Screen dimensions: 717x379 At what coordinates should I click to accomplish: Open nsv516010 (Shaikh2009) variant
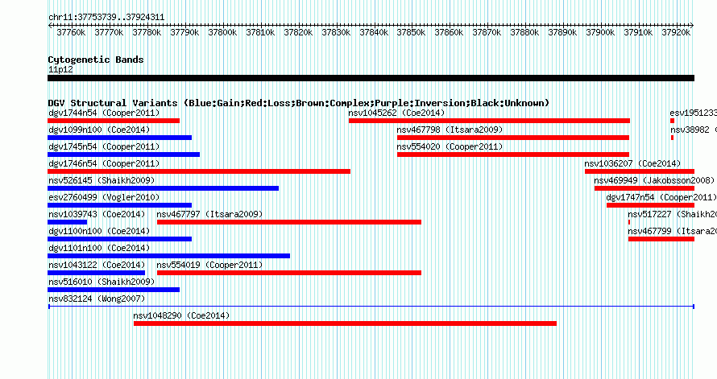coord(102,282)
